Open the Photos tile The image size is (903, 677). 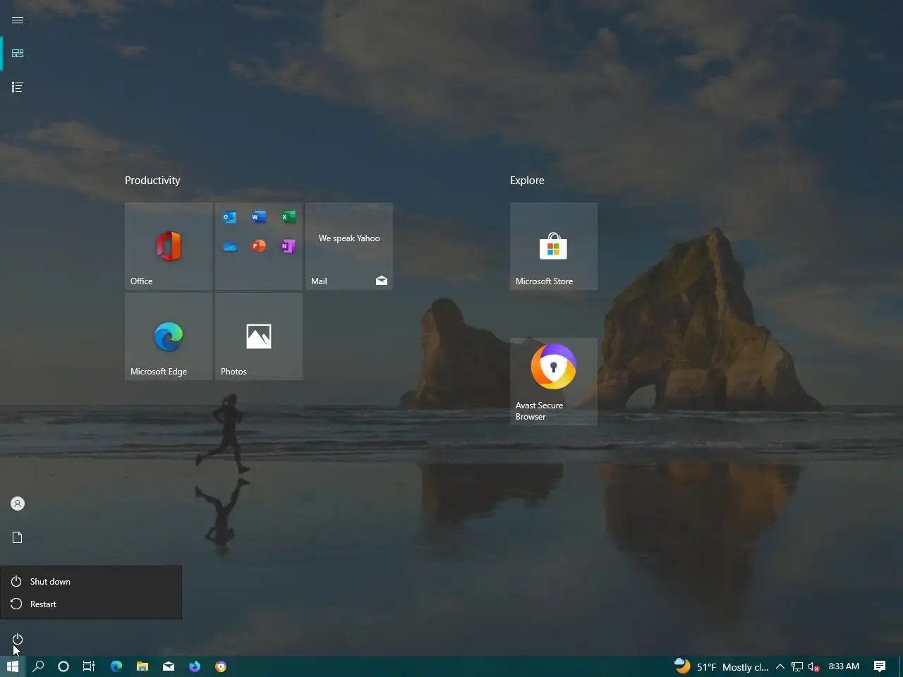point(259,336)
